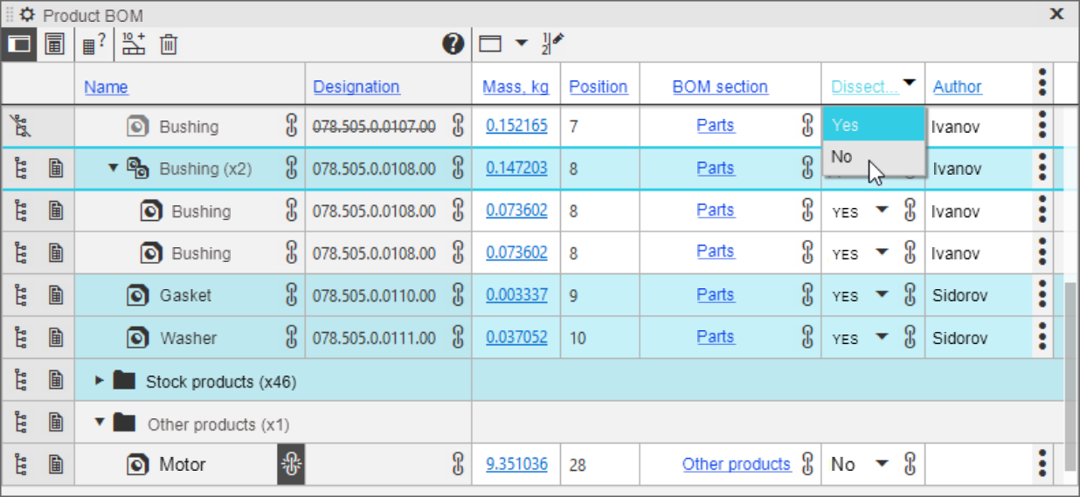Viewport: 1080px width, 497px height.
Task: Select "No" in the open dropdown list
Action: click(x=842, y=157)
